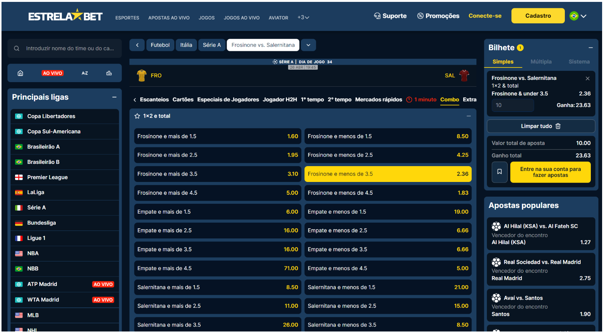Screen dimensions: 604x333
Task: Select Salernitana e mais de 2.5 odd
Action: coord(218,306)
